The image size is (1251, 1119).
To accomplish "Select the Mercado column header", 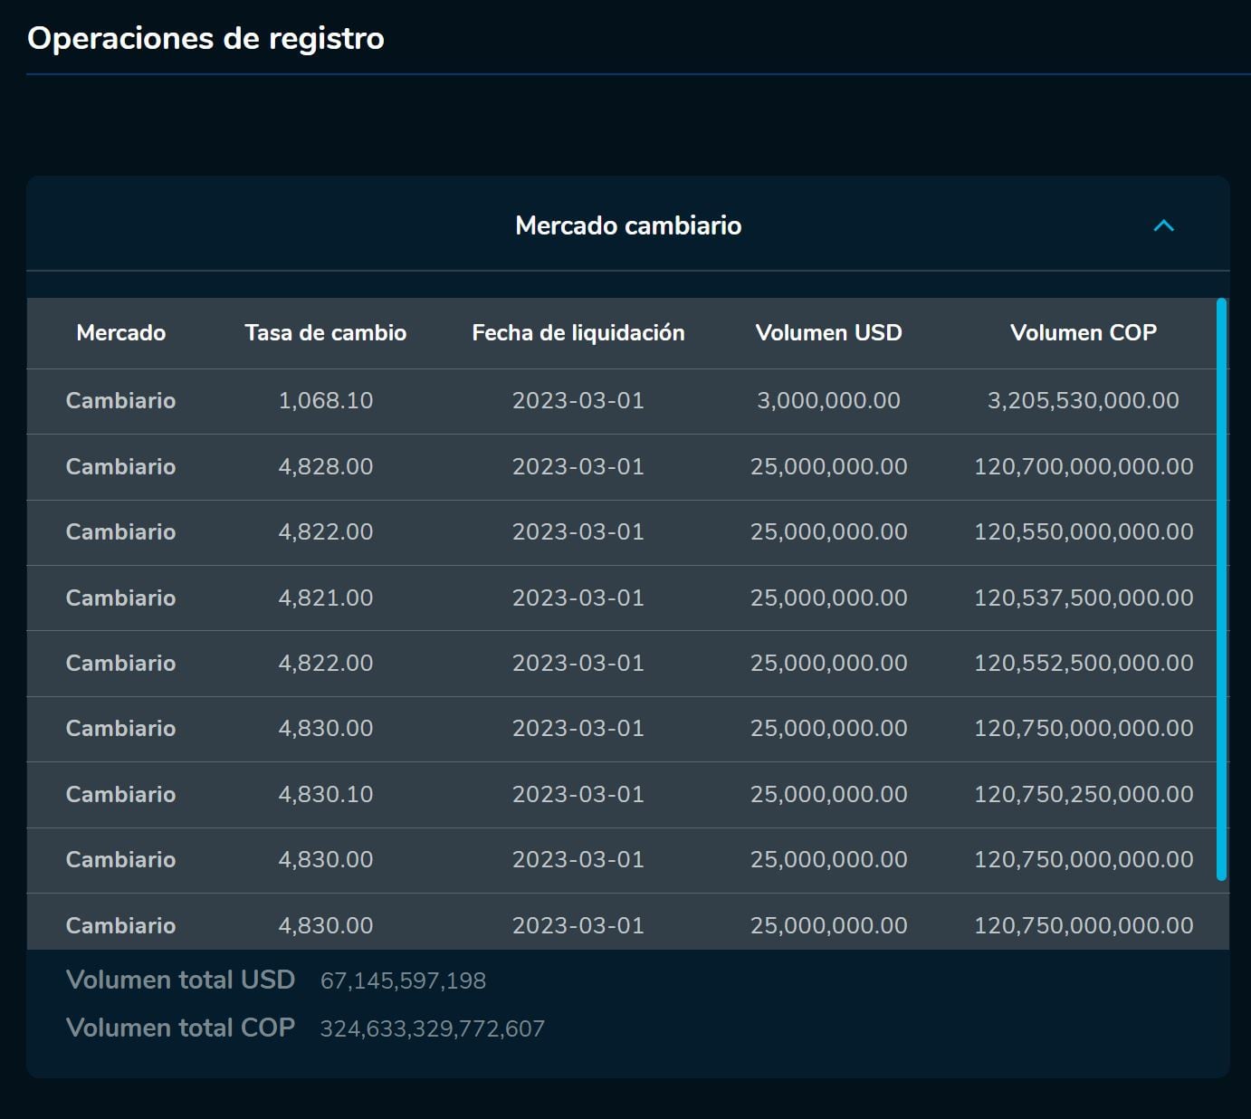I will [120, 333].
